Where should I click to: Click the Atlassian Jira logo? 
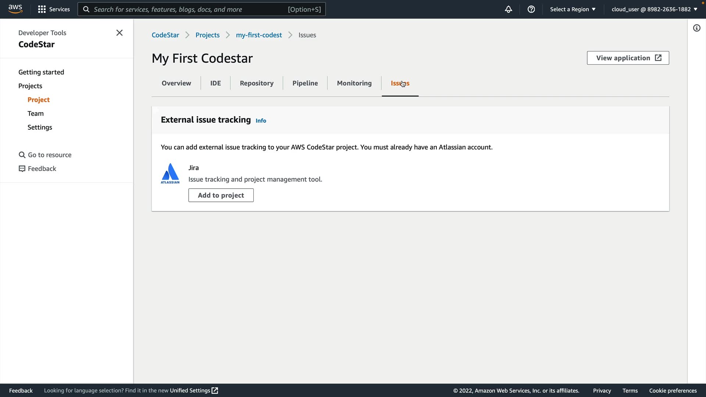pyautogui.click(x=170, y=174)
